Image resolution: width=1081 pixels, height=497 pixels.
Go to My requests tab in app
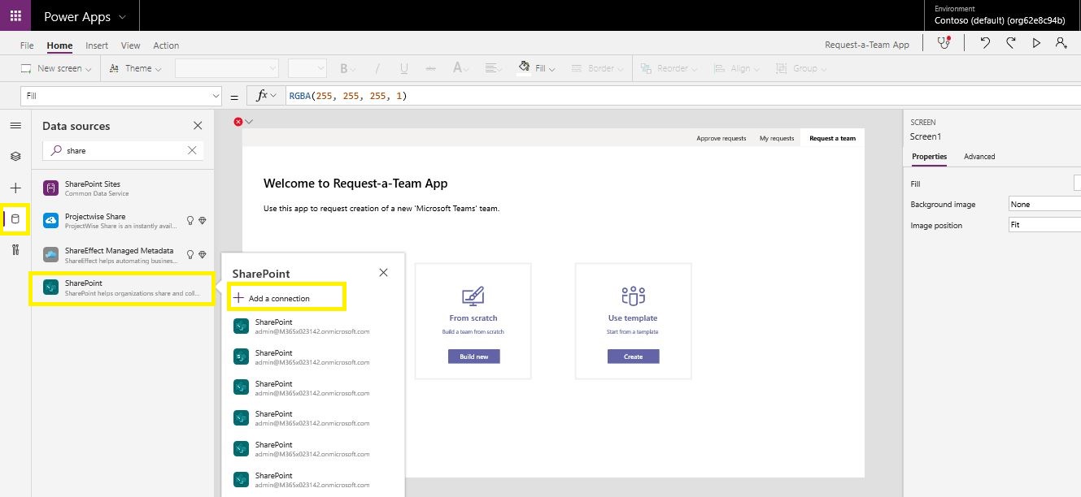(x=777, y=138)
